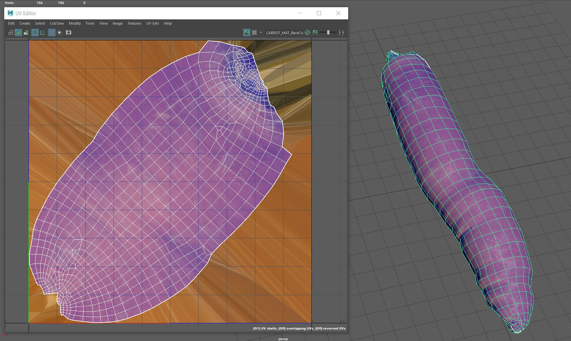Open the Textures menu

(x=134, y=23)
